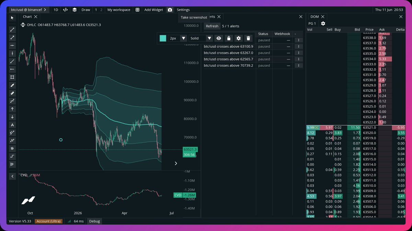Click the CVD -1.26M value label
412x231 pixels.
[185, 195]
